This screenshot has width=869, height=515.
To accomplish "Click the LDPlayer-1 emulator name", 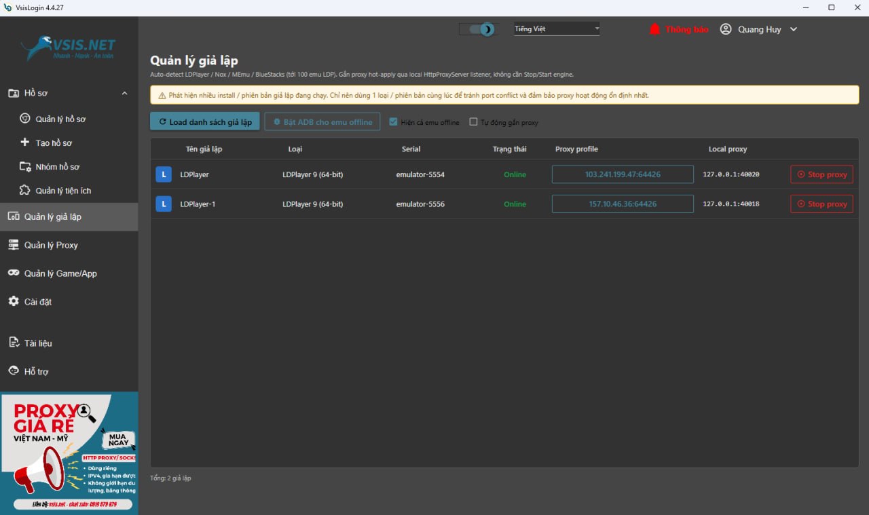I will (198, 204).
